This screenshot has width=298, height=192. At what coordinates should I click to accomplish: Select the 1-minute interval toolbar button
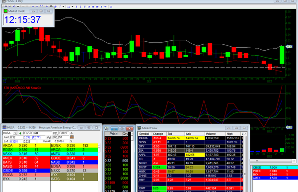(76, 6)
